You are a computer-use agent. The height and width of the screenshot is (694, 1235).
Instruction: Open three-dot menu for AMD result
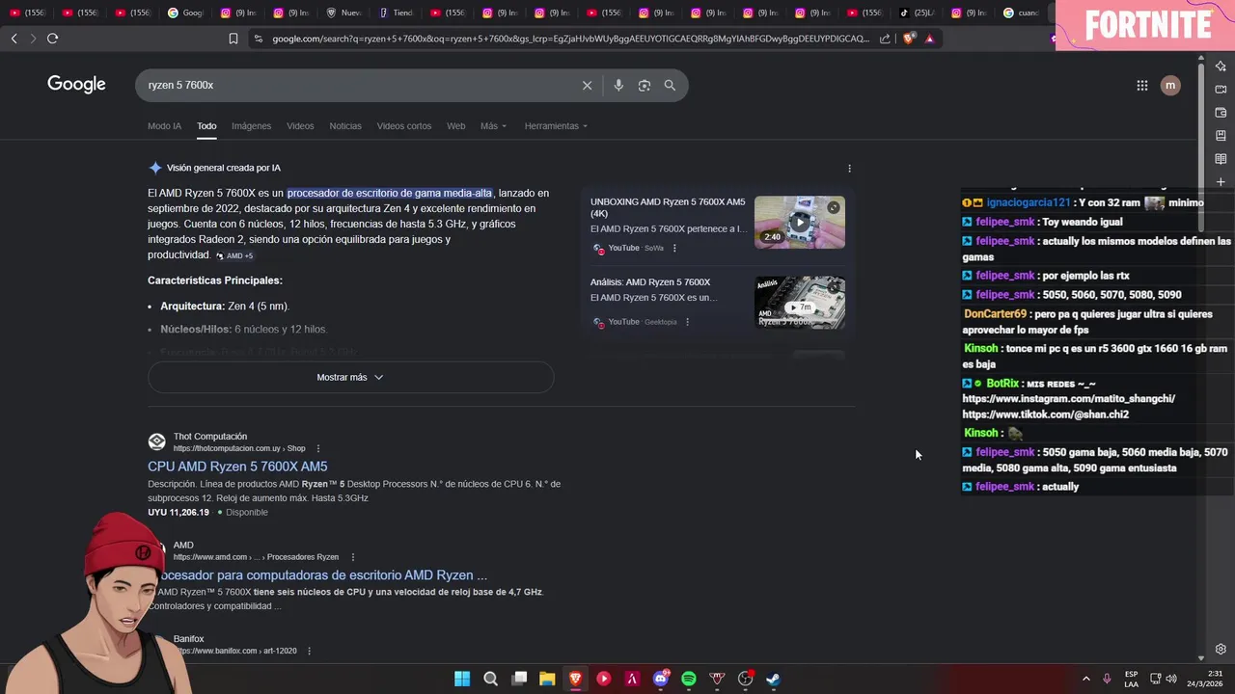[352, 557]
